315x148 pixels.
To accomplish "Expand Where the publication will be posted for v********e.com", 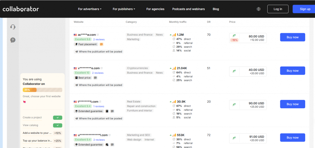I will point(99,85).
